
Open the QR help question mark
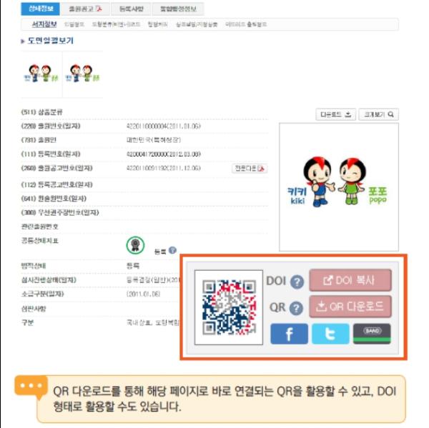pyautogui.click(x=296, y=308)
